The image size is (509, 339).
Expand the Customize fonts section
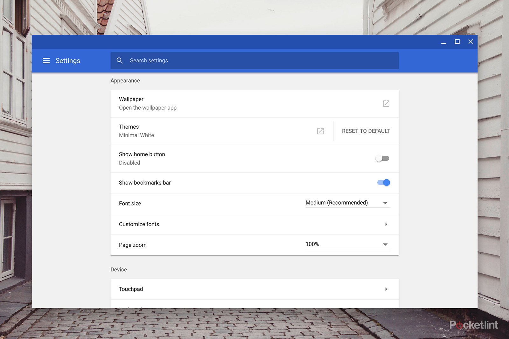139,224
